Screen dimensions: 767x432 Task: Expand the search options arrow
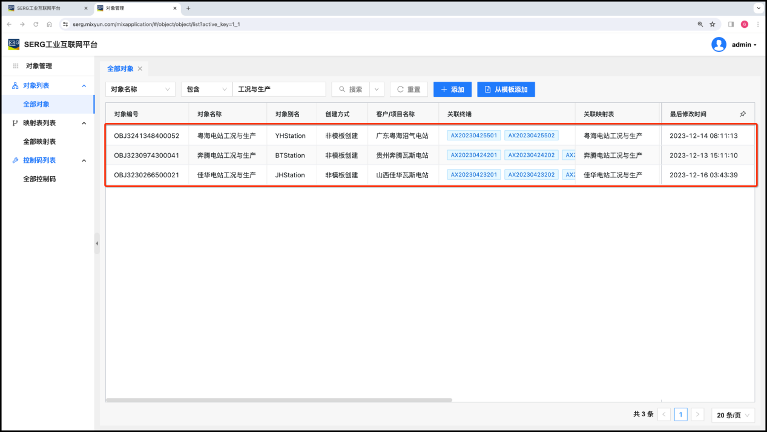tap(377, 90)
